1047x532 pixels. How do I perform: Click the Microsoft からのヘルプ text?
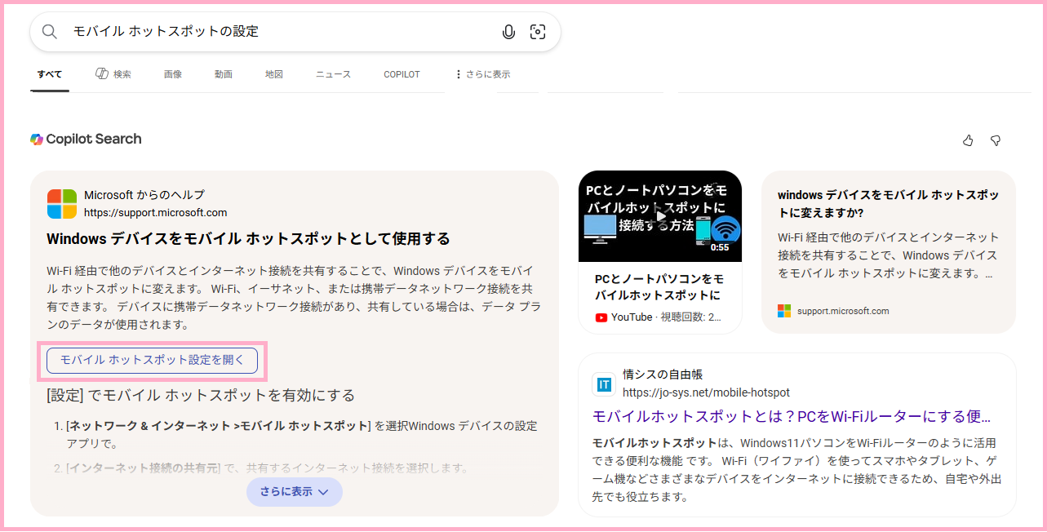click(x=144, y=195)
